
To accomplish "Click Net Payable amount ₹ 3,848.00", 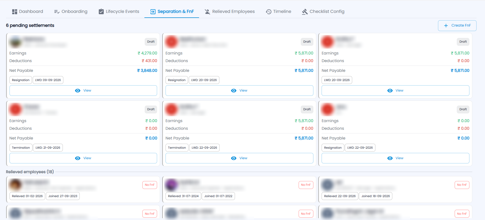I will [147, 71].
